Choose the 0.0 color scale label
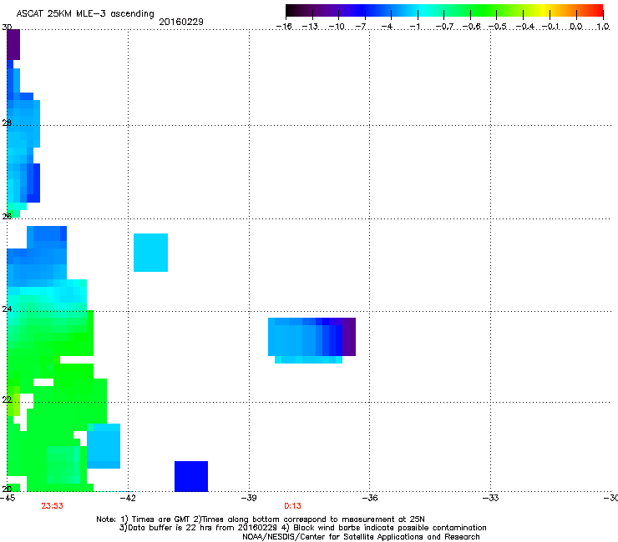This screenshot has width=618, height=542. 576,27
